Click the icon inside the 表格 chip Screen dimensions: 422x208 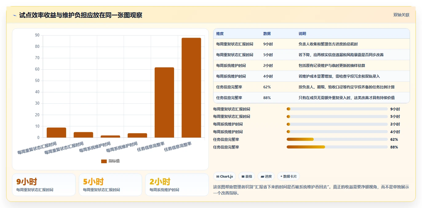(x=243, y=176)
